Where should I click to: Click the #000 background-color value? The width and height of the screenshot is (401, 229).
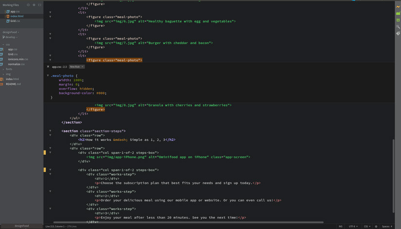tap(100, 93)
